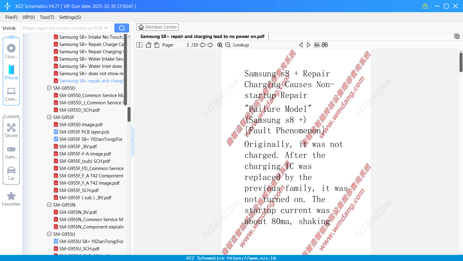Open SM-G955D_SCH.pdf

79,110
